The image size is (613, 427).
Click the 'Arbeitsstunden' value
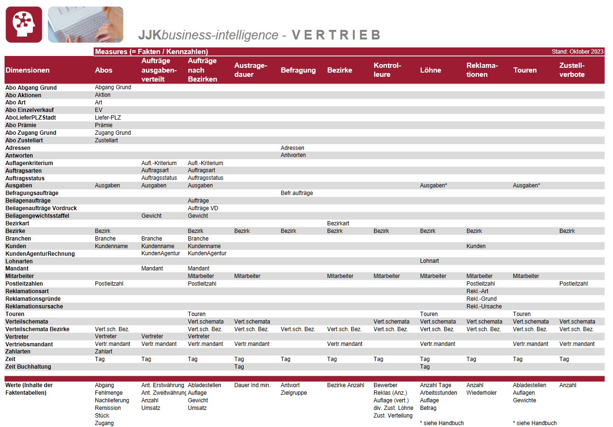tap(438, 393)
